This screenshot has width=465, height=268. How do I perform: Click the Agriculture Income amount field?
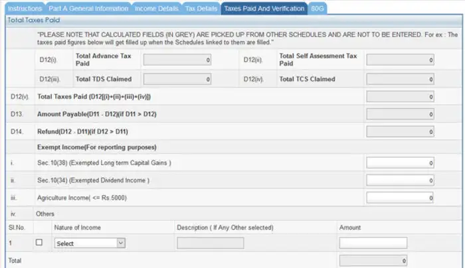(x=401, y=198)
